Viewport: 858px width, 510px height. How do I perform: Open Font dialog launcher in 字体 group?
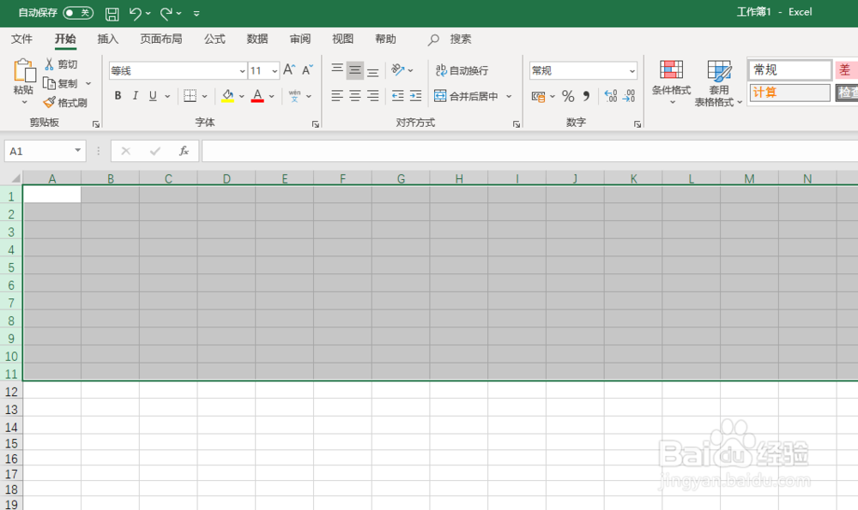pos(316,124)
